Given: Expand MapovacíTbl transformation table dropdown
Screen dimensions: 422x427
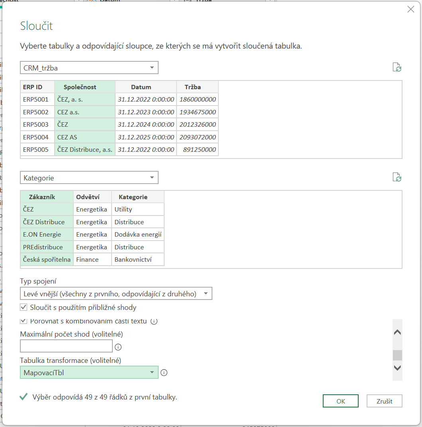Looking at the screenshot, I should click(89, 372).
